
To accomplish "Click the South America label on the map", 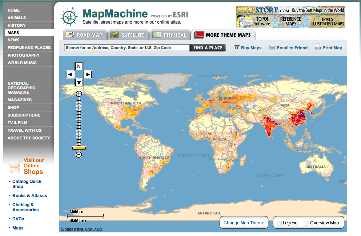I will click(x=154, y=158).
